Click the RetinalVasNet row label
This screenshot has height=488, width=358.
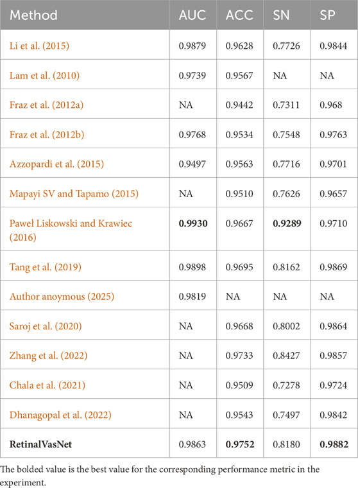click(40, 444)
